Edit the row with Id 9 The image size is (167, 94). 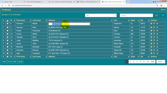coord(154,27)
